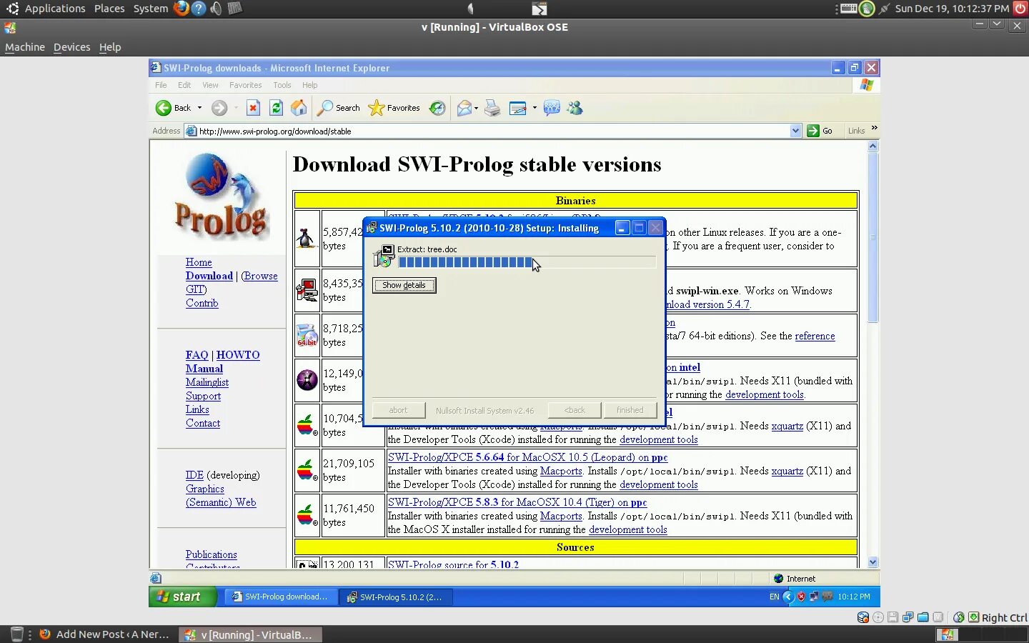Open the Manual sidebar link
Image resolution: width=1029 pixels, height=643 pixels.
(204, 369)
